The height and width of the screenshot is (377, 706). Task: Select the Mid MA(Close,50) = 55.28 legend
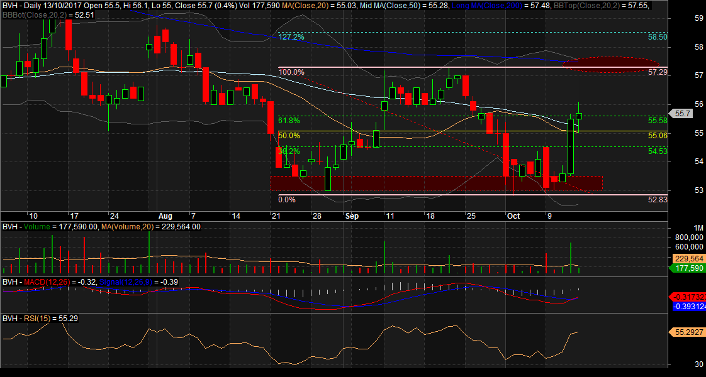pos(405,6)
